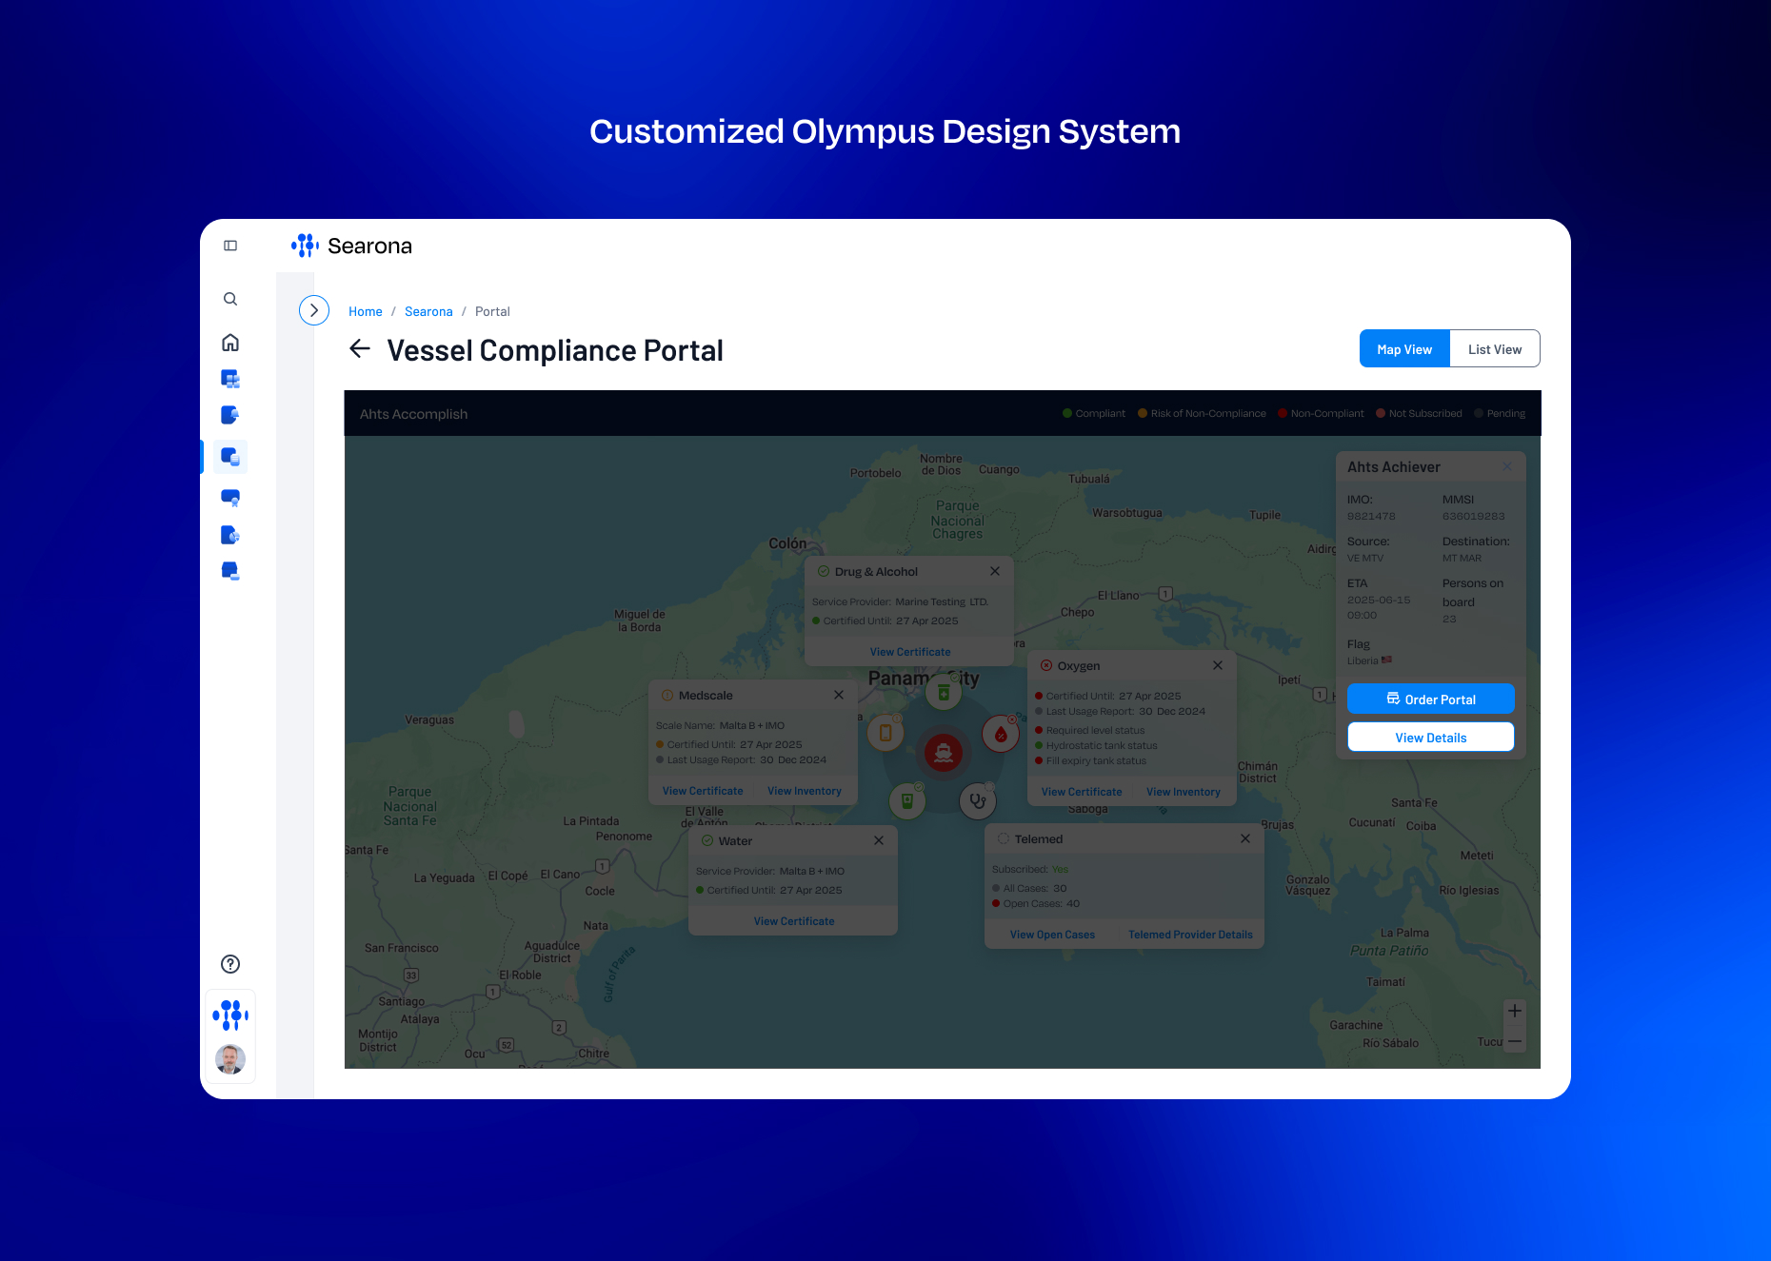
Task: Click the Risk of Non-Compliance legend item
Action: point(1202,413)
